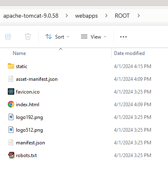Select logo192.png file name
Image resolution: width=168 pixels, height=169 pixels.
click(x=29, y=117)
